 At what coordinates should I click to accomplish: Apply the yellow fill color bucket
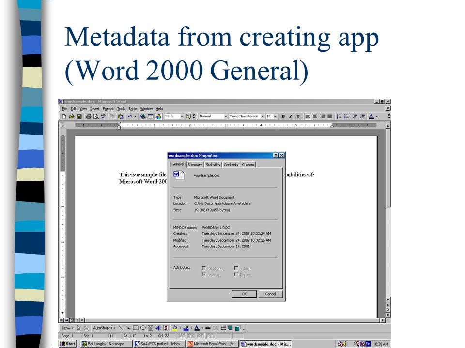(x=175, y=328)
